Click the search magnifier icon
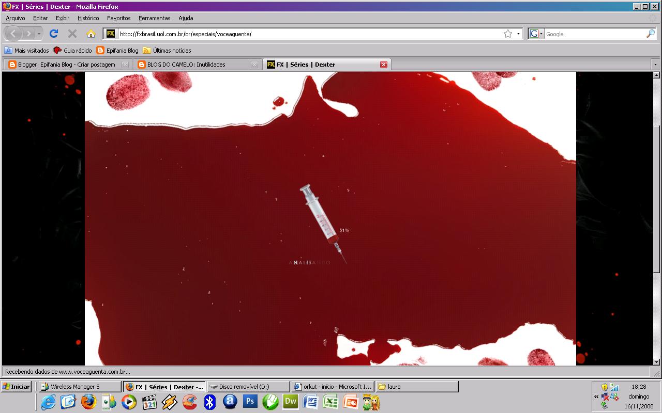This screenshot has height=413, width=662. coord(651,34)
